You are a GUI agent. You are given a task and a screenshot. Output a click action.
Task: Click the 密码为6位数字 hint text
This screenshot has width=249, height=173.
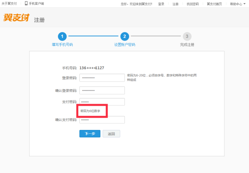click(x=90, y=111)
